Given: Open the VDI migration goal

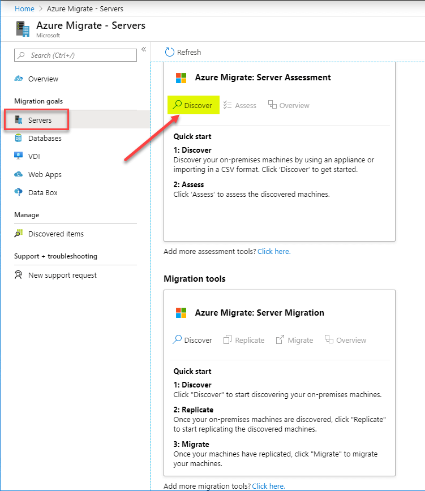Looking at the screenshot, I should pos(34,156).
